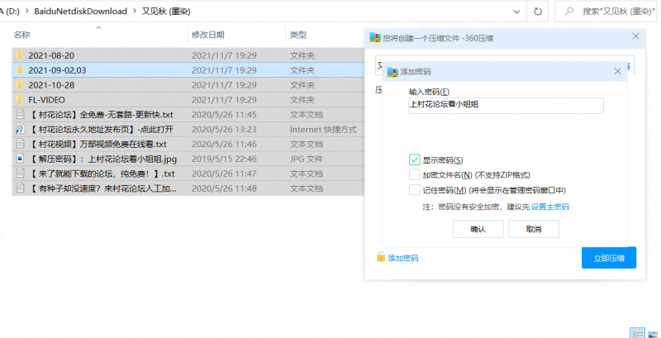Screen dimensions: 661x338
Task: Enable the 加密文件名 checkbox
Action: pyautogui.click(x=415, y=175)
